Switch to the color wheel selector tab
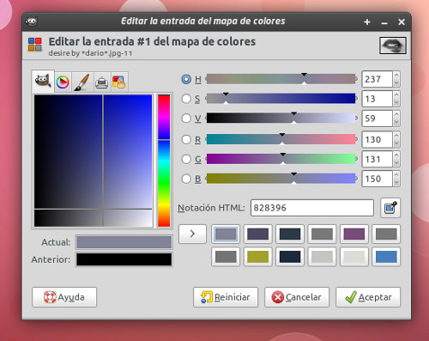 pyautogui.click(x=63, y=82)
